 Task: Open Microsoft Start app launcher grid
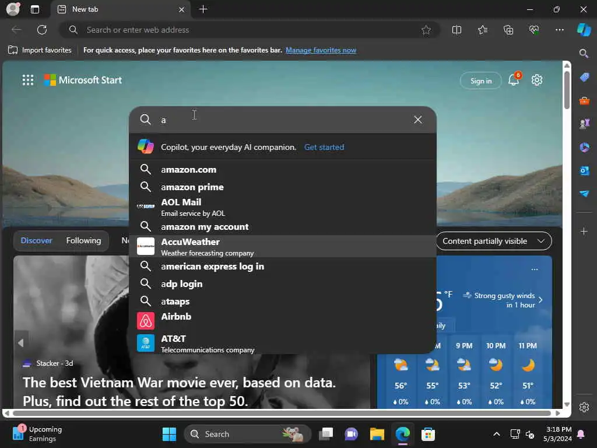(28, 80)
